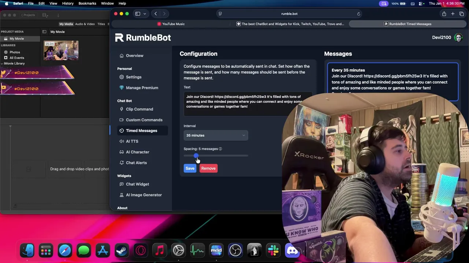
Task: Switch iMovie to Audio & Video tab
Action: click(85, 24)
